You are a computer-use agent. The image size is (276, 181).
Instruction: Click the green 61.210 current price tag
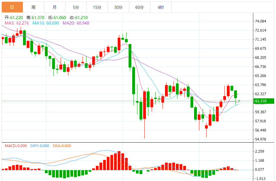point(264,101)
